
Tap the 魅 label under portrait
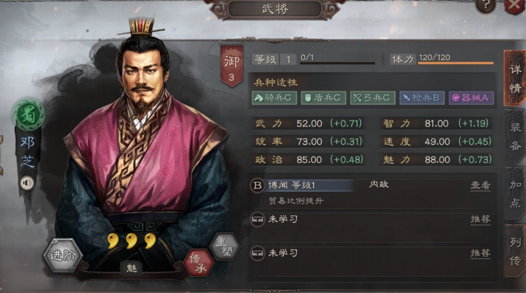coord(131,268)
